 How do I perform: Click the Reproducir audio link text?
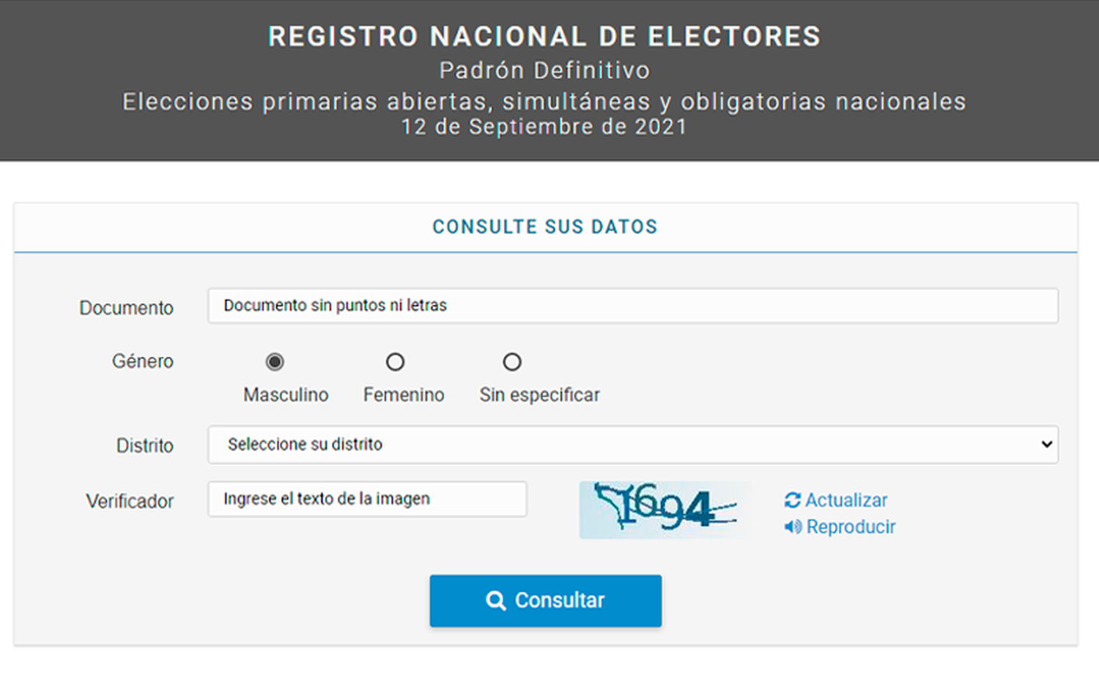[851, 527]
